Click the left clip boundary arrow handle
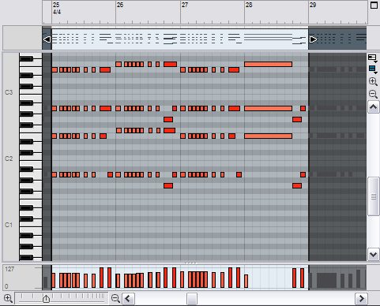This screenshot has width=380, height=306. (47, 39)
